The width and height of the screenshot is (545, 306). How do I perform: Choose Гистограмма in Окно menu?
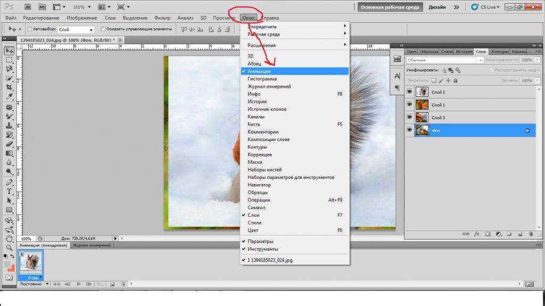pos(295,79)
